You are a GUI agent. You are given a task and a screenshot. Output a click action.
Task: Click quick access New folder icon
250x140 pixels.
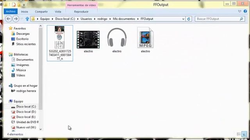pyautogui.click(x=19, y=5)
